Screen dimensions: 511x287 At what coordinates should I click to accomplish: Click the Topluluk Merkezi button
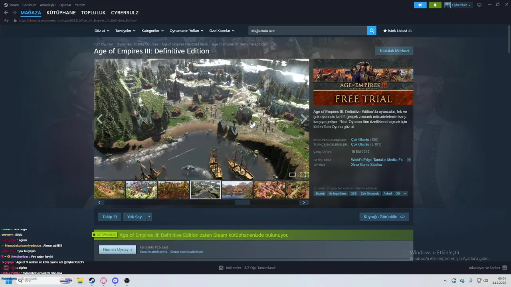(x=394, y=51)
